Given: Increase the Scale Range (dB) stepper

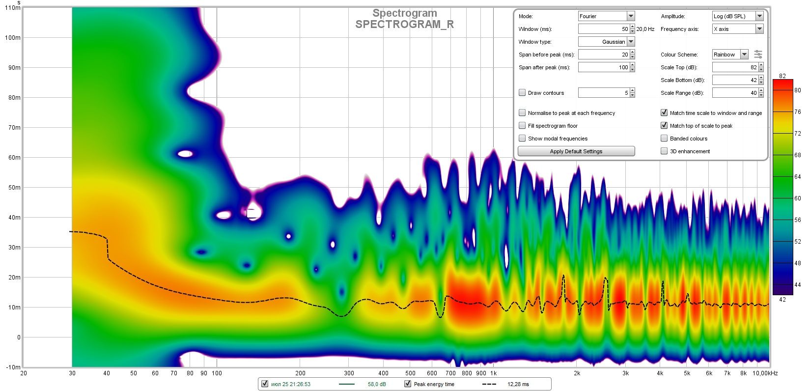Looking at the screenshot, I should tap(761, 90).
